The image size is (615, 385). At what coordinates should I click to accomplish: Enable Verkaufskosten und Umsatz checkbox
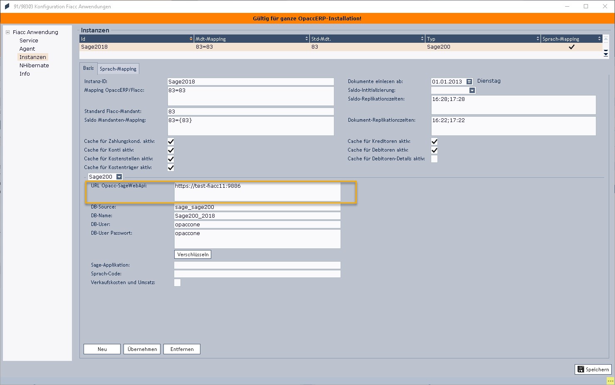pos(177,283)
